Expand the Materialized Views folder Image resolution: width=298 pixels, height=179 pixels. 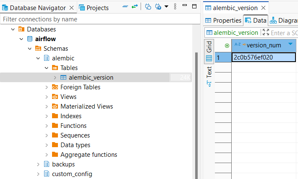pyautogui.click(x=47, y=106)
